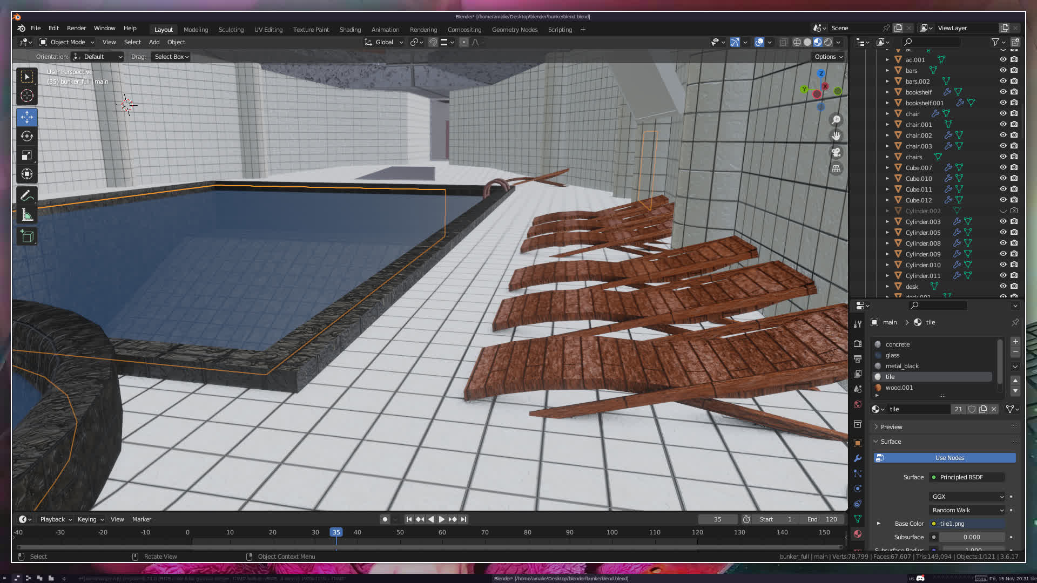Expand the chair.001 tree item
The image size is (1037, 583).
point(887,124)
